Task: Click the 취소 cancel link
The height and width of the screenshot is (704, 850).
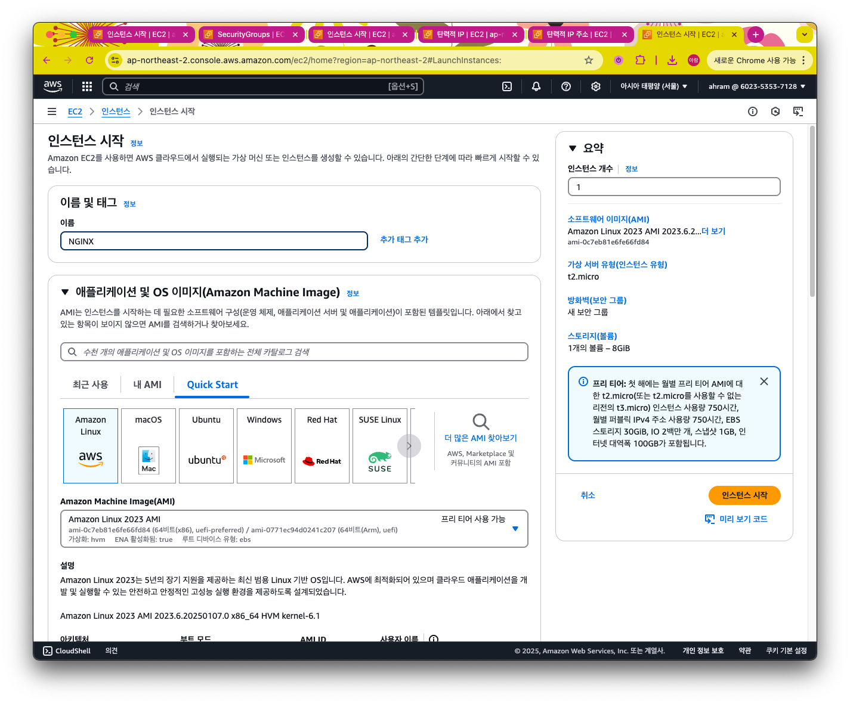Action: click(x=588, y=495)
